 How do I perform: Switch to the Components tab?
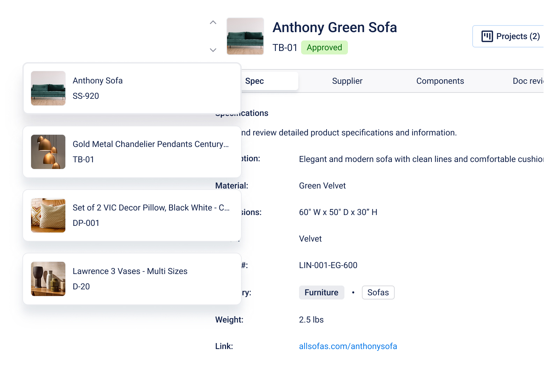440,81
